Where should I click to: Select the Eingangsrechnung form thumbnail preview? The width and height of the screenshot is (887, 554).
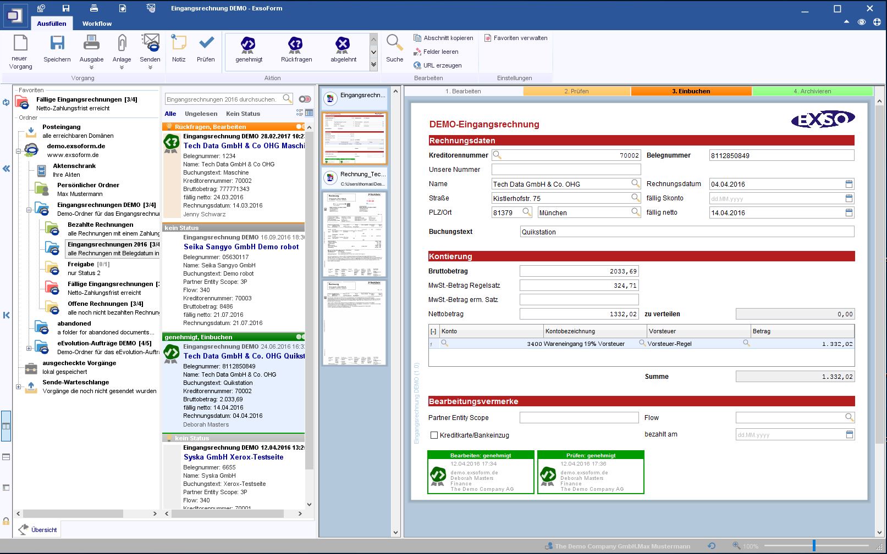pos(354,138)
